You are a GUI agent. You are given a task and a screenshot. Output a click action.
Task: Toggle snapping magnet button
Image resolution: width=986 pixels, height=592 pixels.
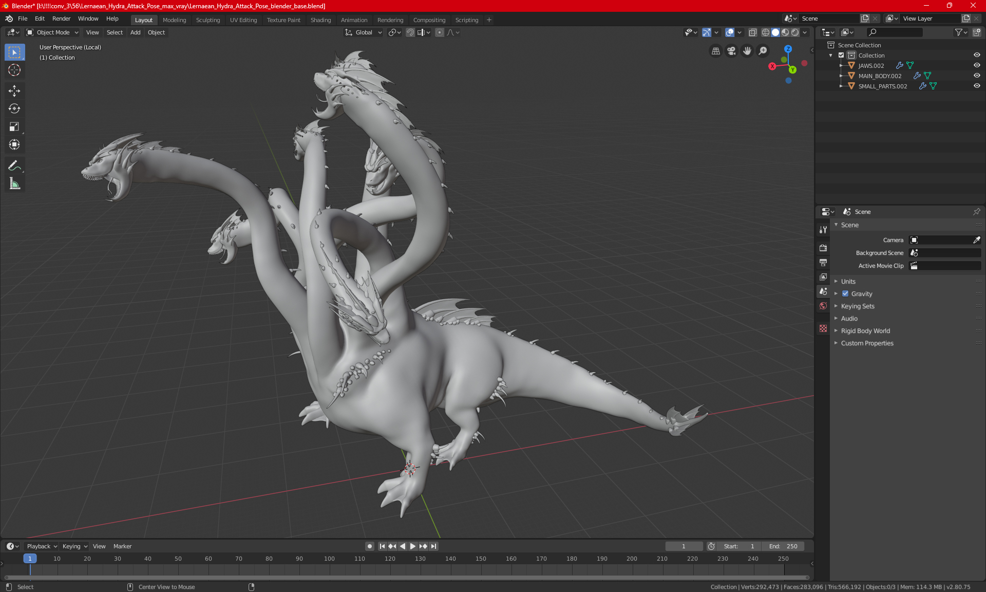(x=410, y=32)
